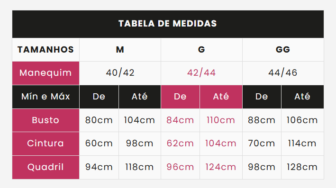Click the Cintura row label
The image size is (336, 188).
45,143
